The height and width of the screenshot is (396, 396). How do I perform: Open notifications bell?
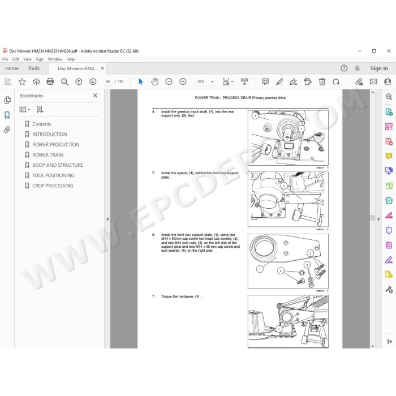357,68
